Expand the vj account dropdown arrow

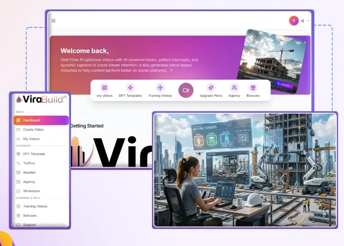(308, 21)
